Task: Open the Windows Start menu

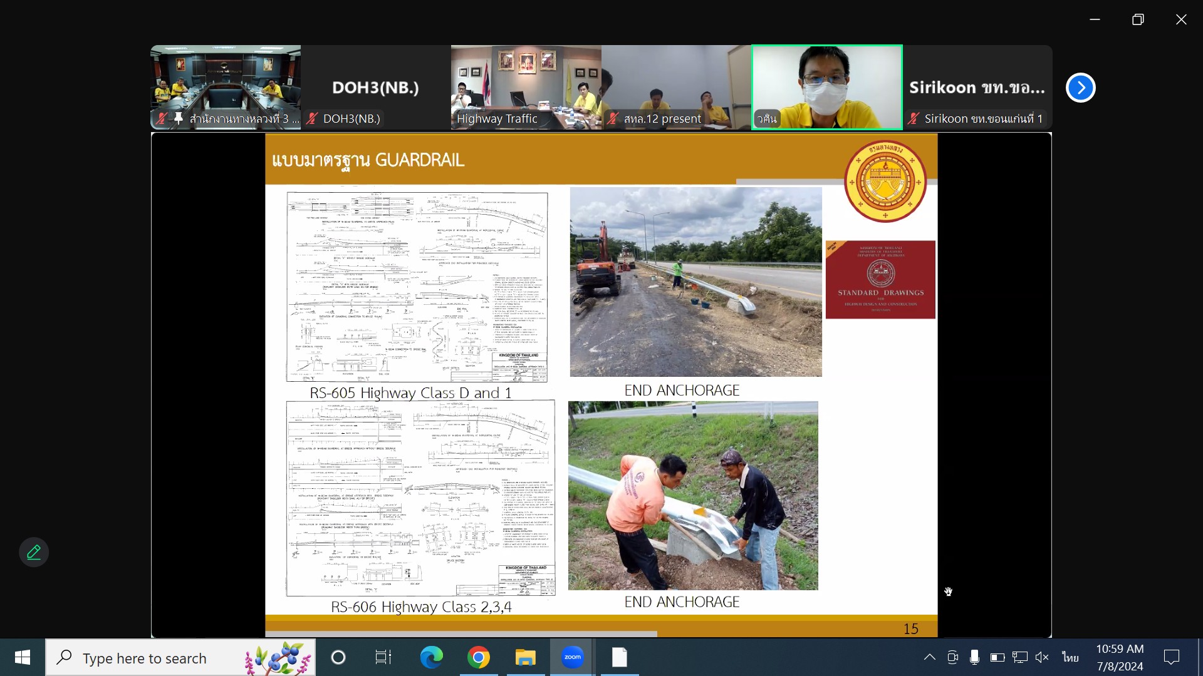Action: 23,657
